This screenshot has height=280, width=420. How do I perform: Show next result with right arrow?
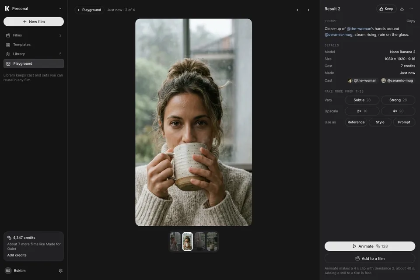point(308,10)
